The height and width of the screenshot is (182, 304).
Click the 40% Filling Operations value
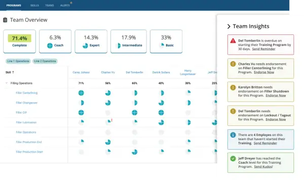(161, 83)
